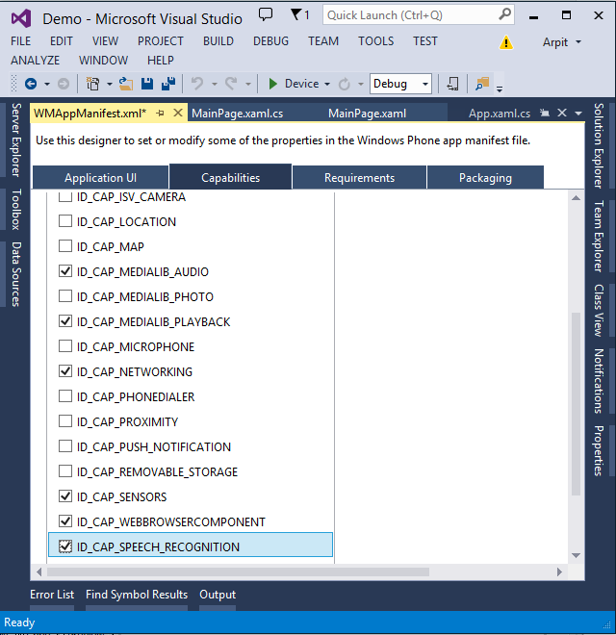Open the Toolbox side panel
The height and width of the screenshot is (635, 616).
coord(15,209)
